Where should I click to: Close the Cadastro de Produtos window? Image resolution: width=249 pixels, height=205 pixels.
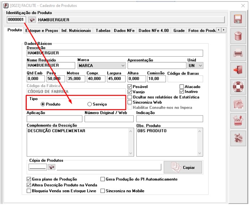(x=243, y=6)
